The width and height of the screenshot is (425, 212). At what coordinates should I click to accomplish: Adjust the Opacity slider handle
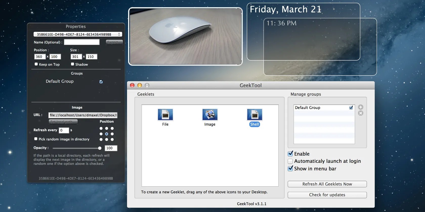100,148
